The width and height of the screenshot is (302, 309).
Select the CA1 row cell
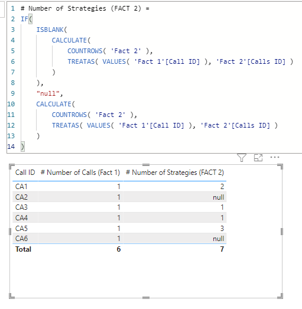(21, 187)
